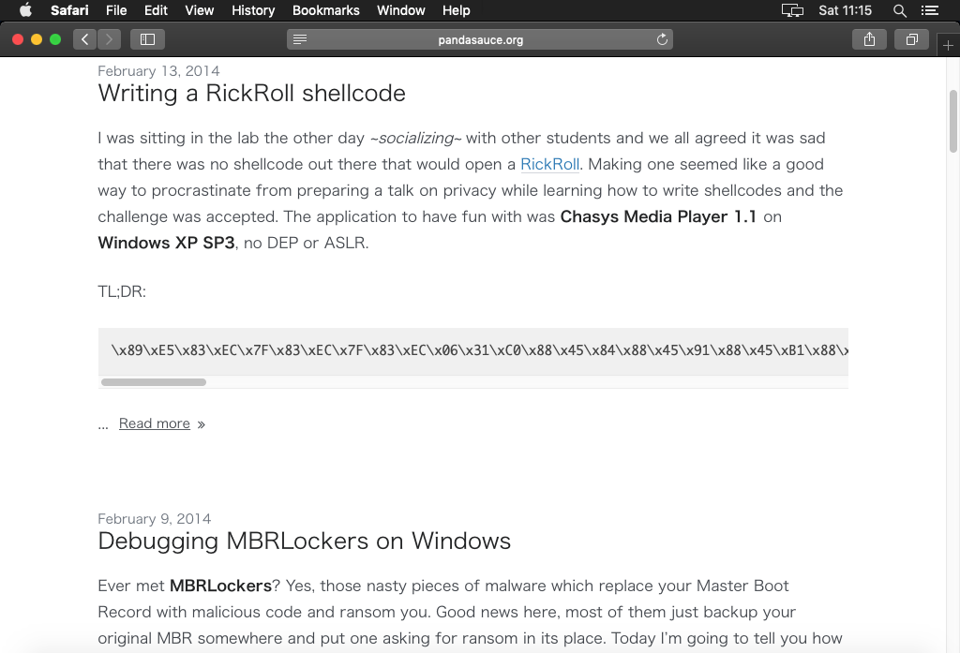
Task: Toggle the Safari sidebar button
Action: coord(147,39)
